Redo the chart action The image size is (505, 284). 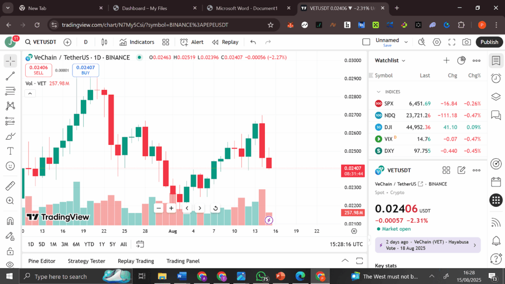point(268,42)
